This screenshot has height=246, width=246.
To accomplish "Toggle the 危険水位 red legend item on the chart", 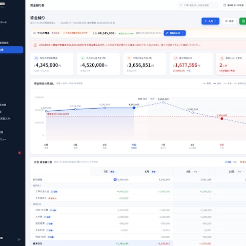I will 240,84.
